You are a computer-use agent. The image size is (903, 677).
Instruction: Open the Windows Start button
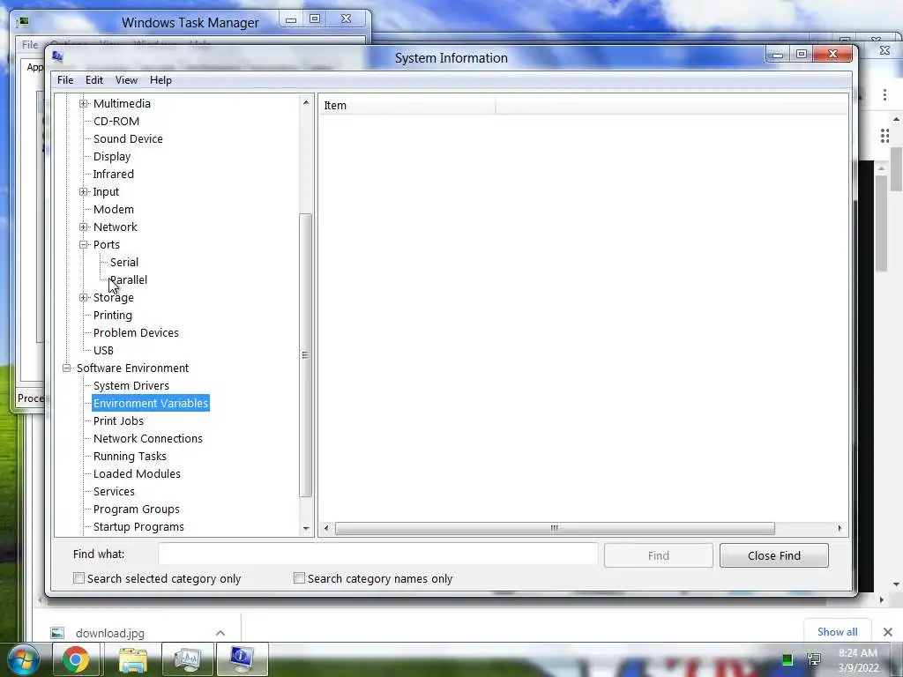[x=24, y=659]
